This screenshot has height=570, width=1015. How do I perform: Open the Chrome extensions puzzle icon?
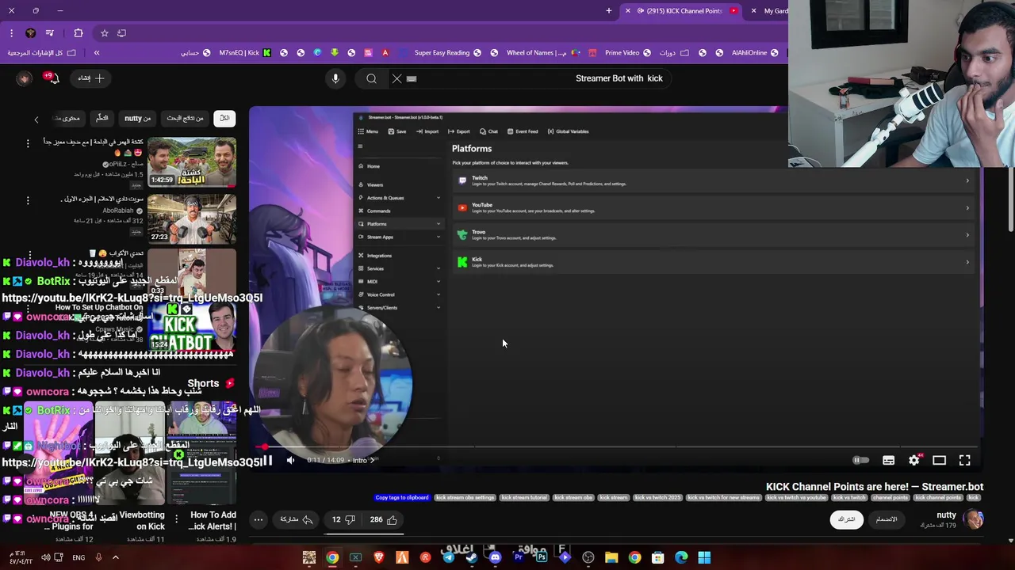(78, 33)
